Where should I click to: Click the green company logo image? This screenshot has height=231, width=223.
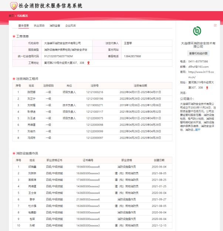(197, 31)
